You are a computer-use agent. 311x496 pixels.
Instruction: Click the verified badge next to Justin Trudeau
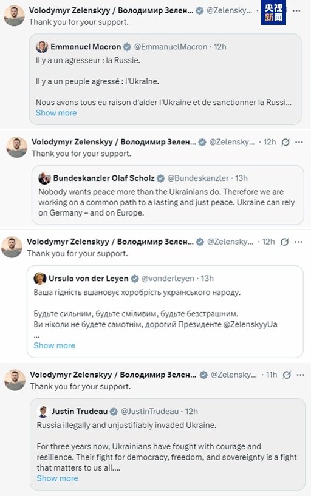pyautogui.click(x=114, y=412)
